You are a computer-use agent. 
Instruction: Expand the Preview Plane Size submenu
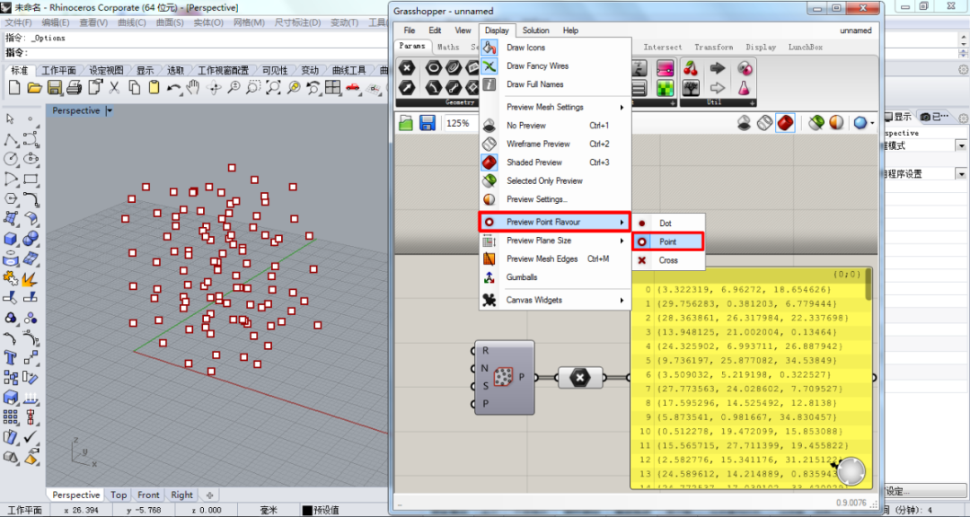(x=555, y=241)
